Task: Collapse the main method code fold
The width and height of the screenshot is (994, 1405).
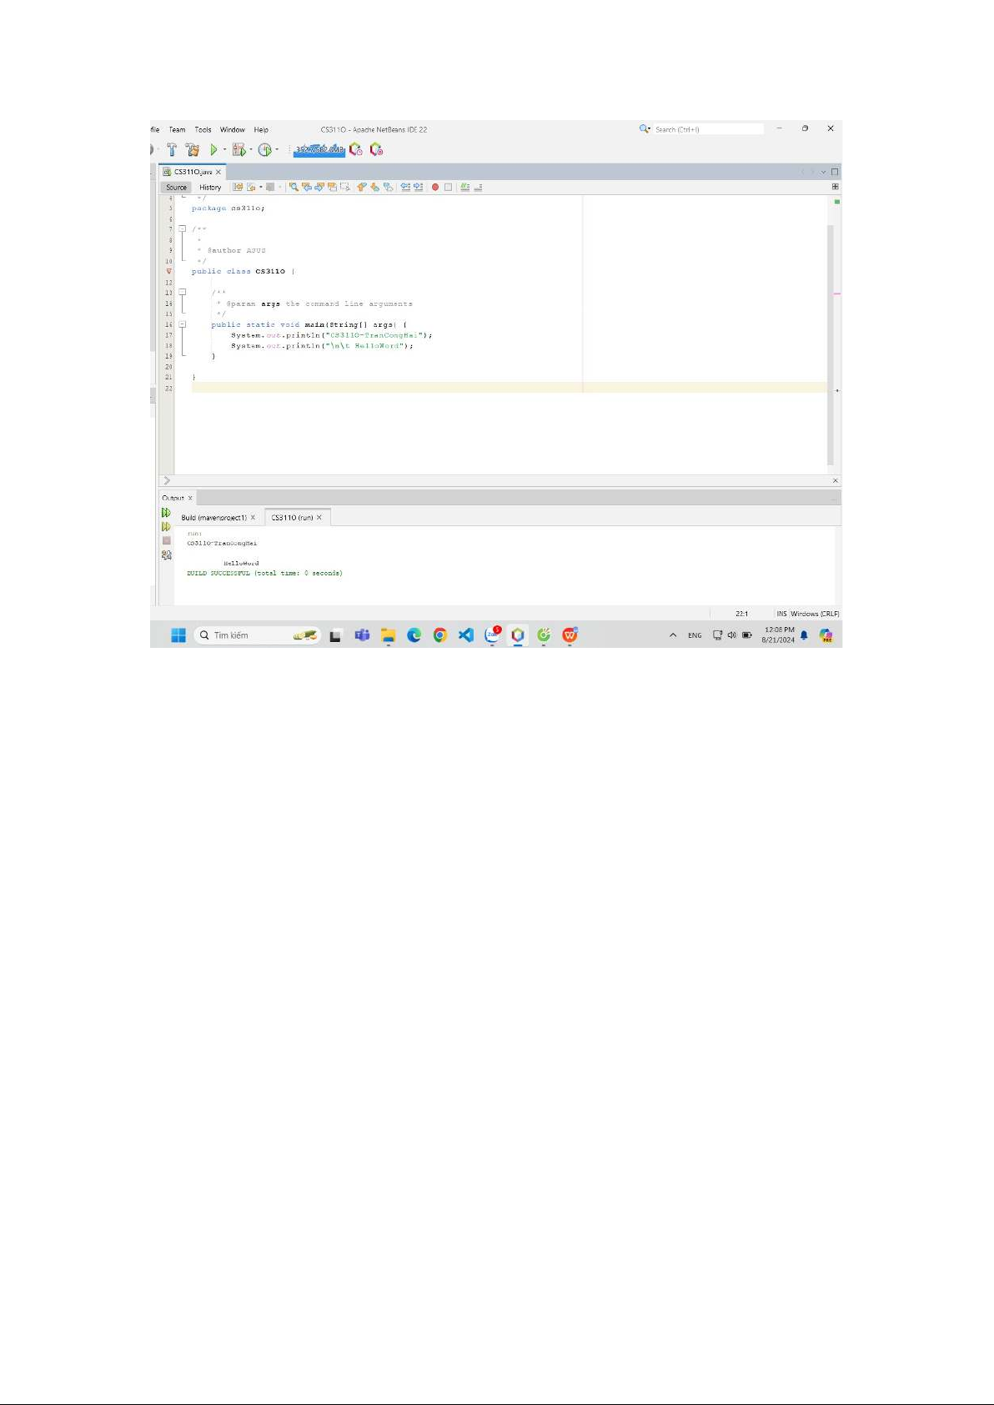Action: tap(183, 324)
